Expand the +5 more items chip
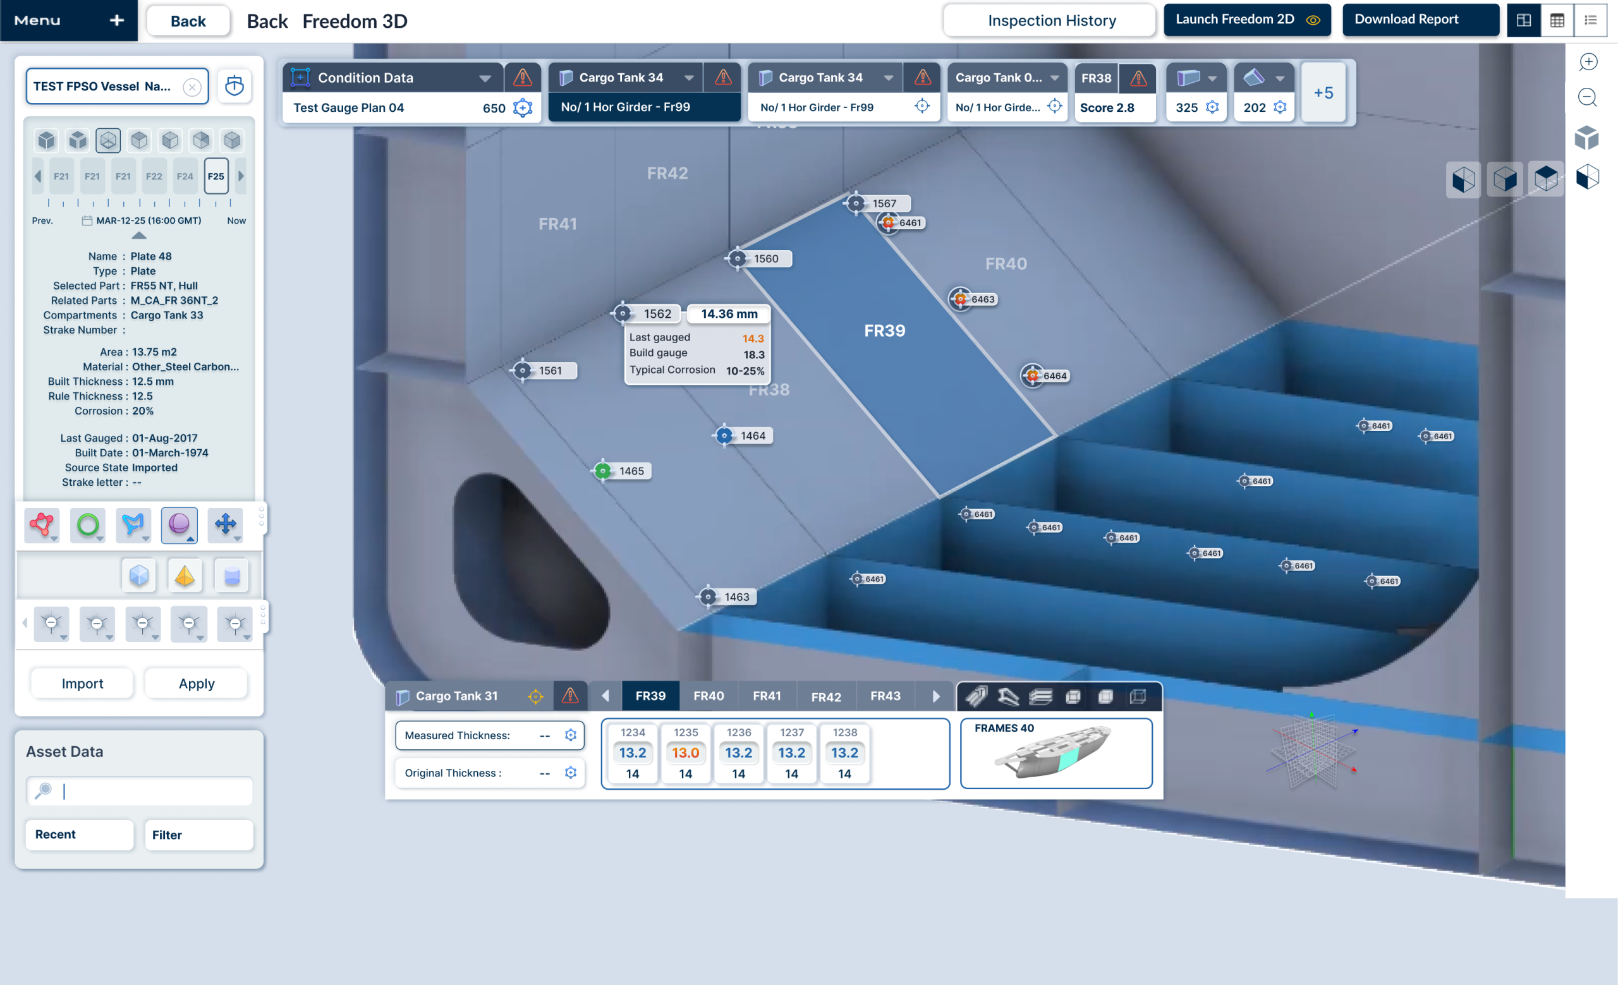This screenshot has width=1618, height=985. 1323,92
